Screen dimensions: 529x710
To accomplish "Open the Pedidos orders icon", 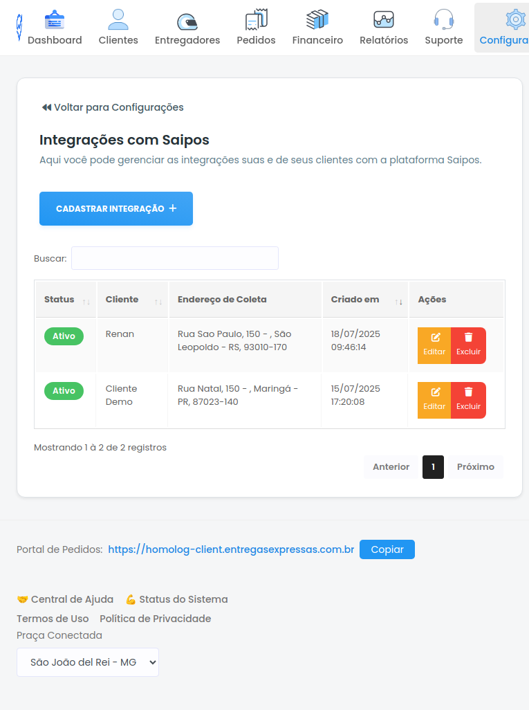I will click(256, 19).
